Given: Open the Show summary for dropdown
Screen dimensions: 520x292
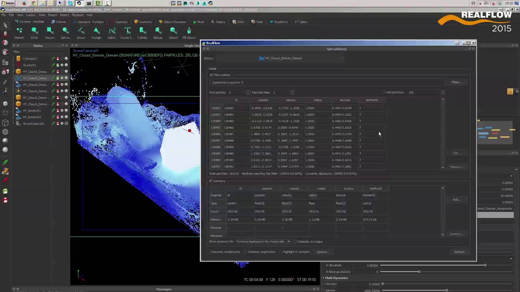Looking at the screenshot, I should (x=288, y=241).
